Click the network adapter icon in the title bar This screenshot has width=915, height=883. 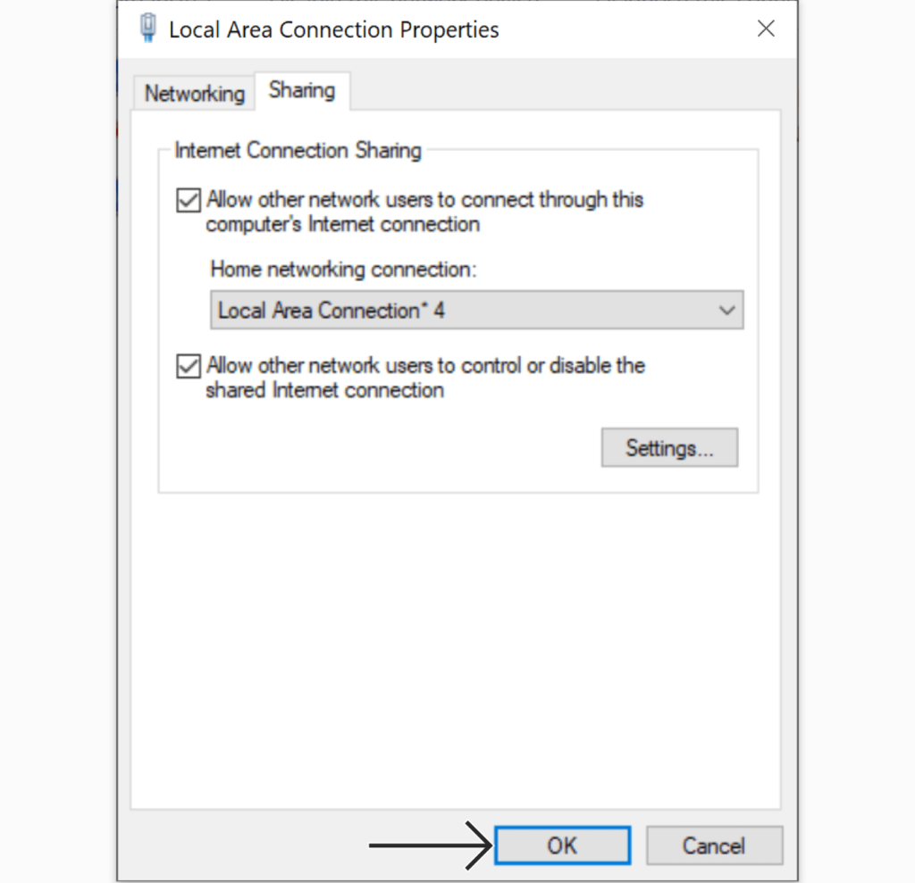(x=148, y=28)
